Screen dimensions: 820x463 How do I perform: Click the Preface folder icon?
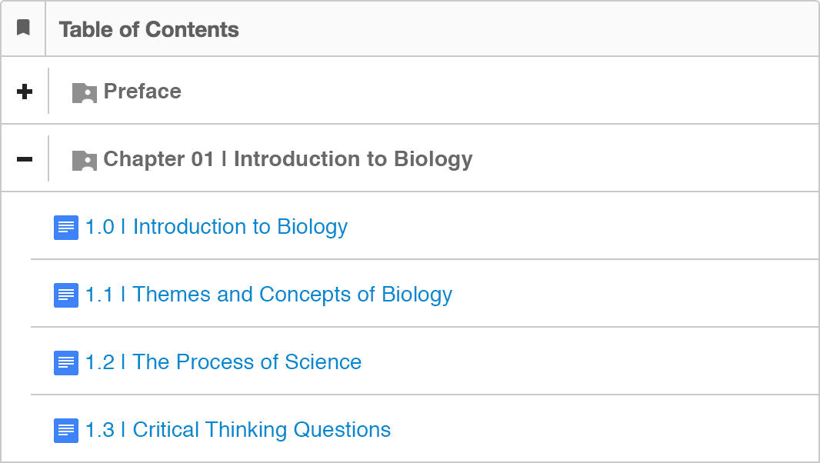click(84, 92)
